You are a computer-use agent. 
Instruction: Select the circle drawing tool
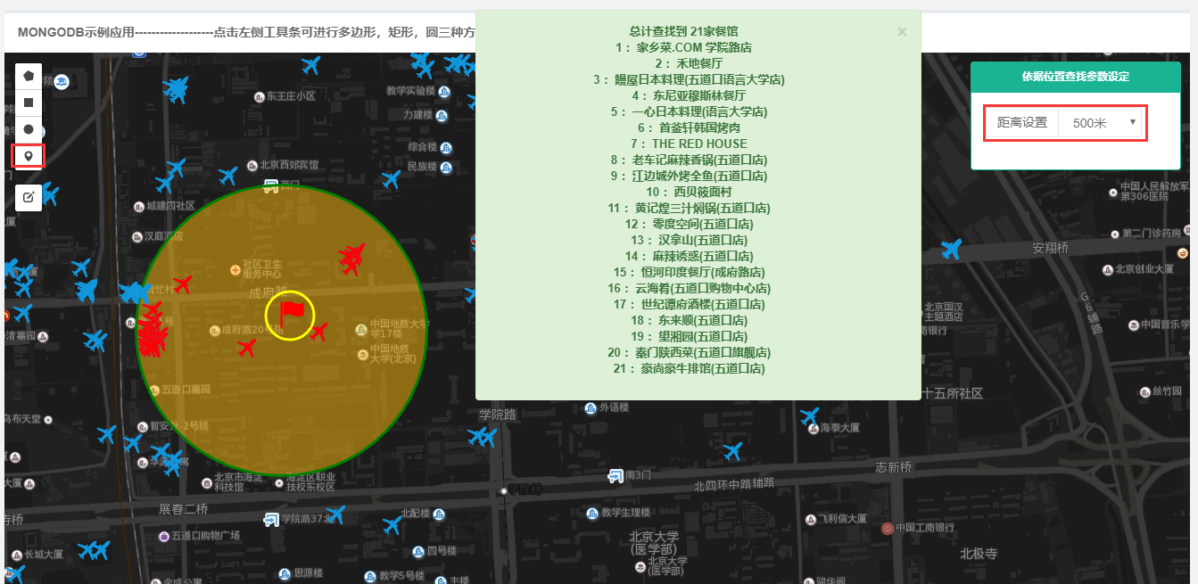(x=29, y=129)
